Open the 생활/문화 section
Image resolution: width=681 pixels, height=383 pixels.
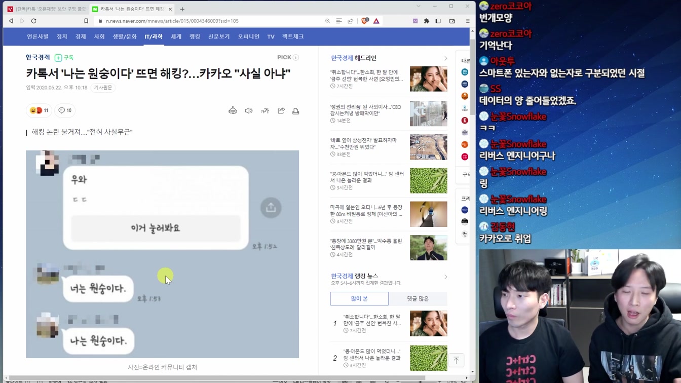click(x=125, y=36)
